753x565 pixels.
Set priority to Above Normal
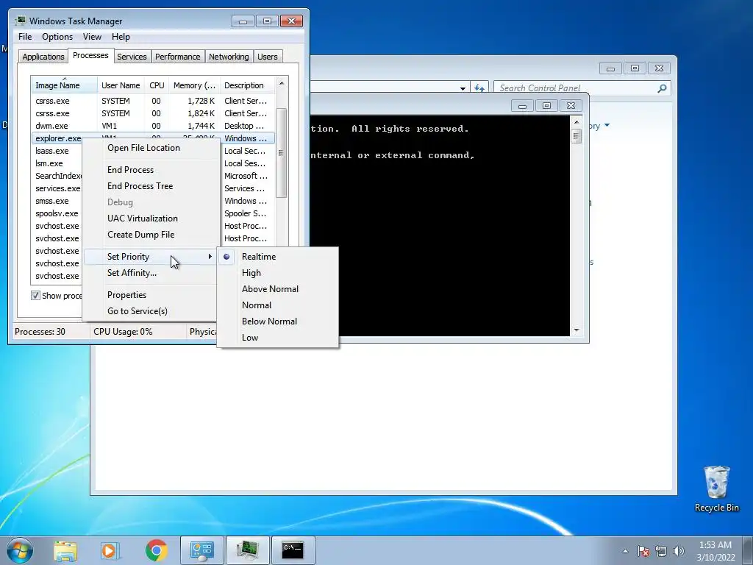270,289
